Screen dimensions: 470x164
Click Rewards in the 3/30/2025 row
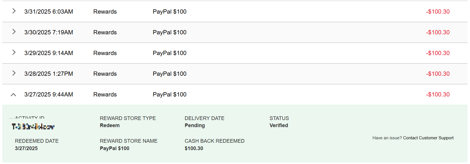[x=105, y=32]
